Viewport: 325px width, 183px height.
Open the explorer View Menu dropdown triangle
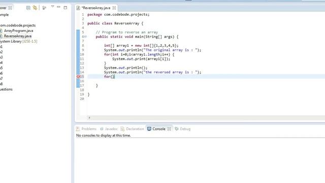(52, 7)
